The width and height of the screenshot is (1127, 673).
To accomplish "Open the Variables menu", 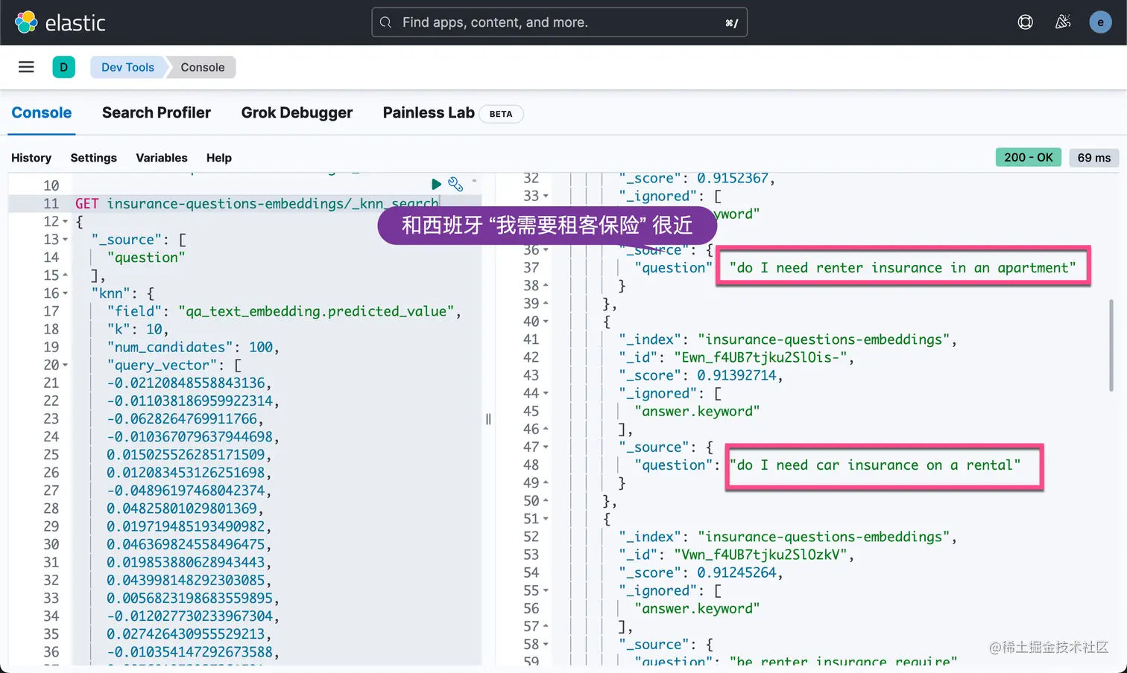I will click(162, 158).
